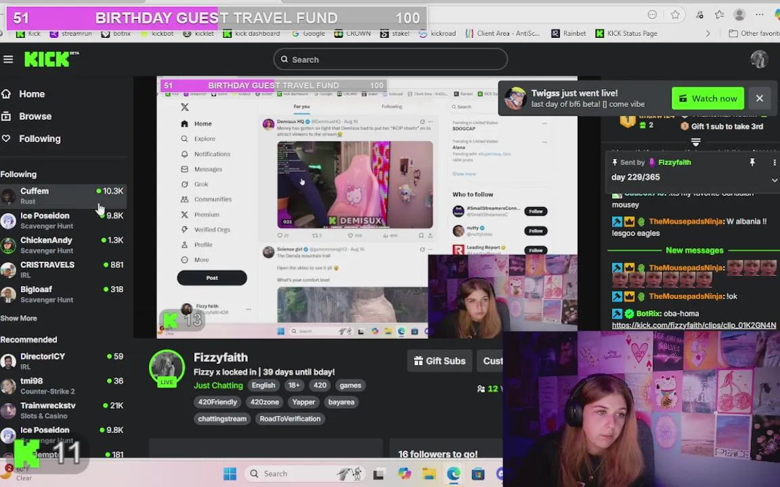This screenshot has height=487, width=780.
Task: Open the Rainbet bookmark
Action: [x=568, y=33]
